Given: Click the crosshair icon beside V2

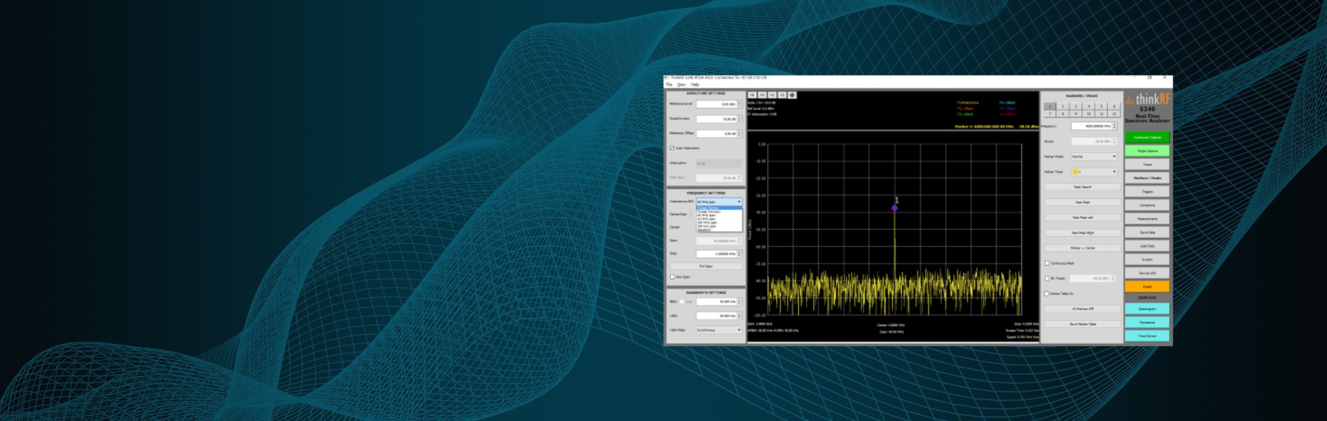Looking at the screenshot, I should point(792,95).
